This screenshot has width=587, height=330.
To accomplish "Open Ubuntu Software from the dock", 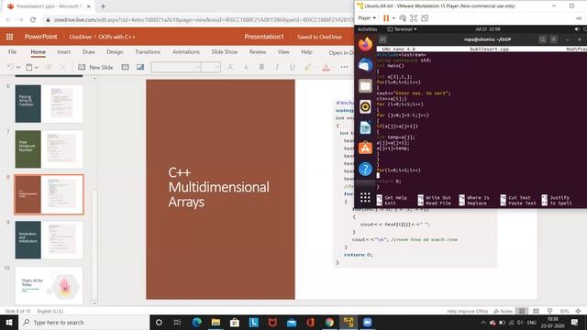I will click(365, 148).
